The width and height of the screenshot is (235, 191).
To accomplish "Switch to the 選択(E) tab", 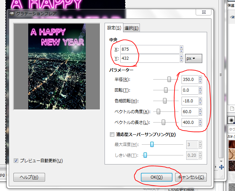I will pos(131,28).
